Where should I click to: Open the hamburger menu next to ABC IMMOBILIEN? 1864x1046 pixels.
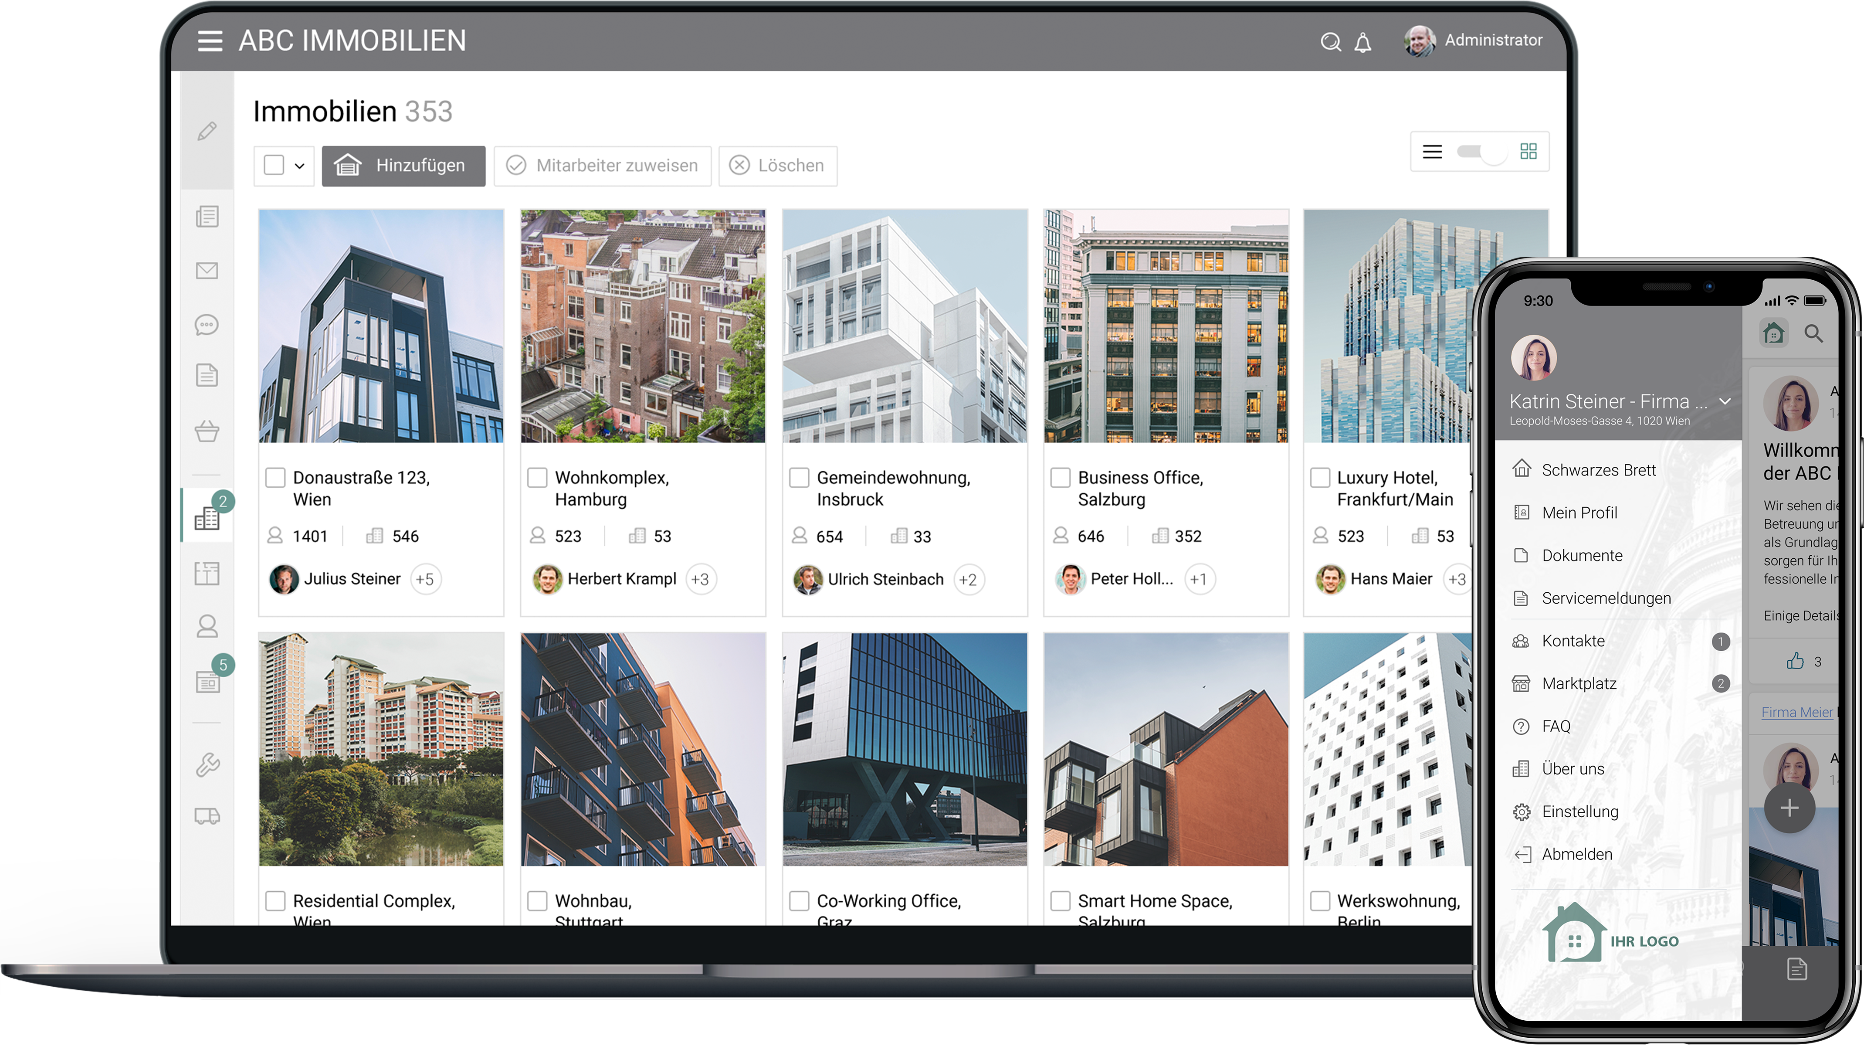point(210,41)
